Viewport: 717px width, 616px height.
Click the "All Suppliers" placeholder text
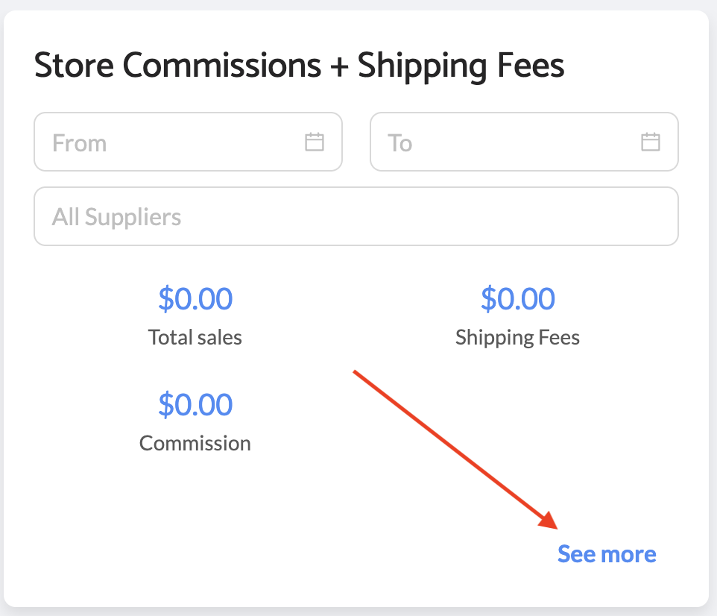(x=116, y=217)
